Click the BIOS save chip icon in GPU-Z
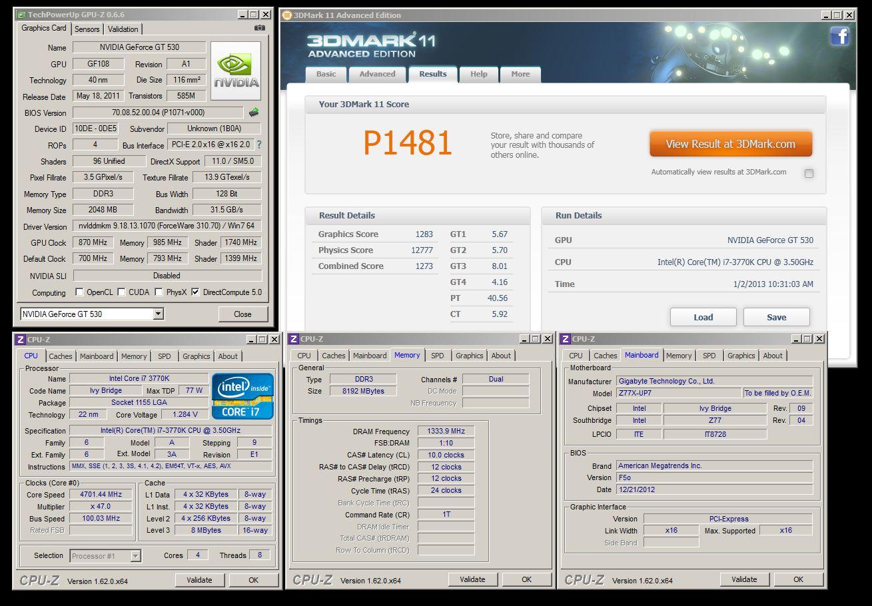The width and height of the screenshot is (872, 606). [x=254, y=113]
